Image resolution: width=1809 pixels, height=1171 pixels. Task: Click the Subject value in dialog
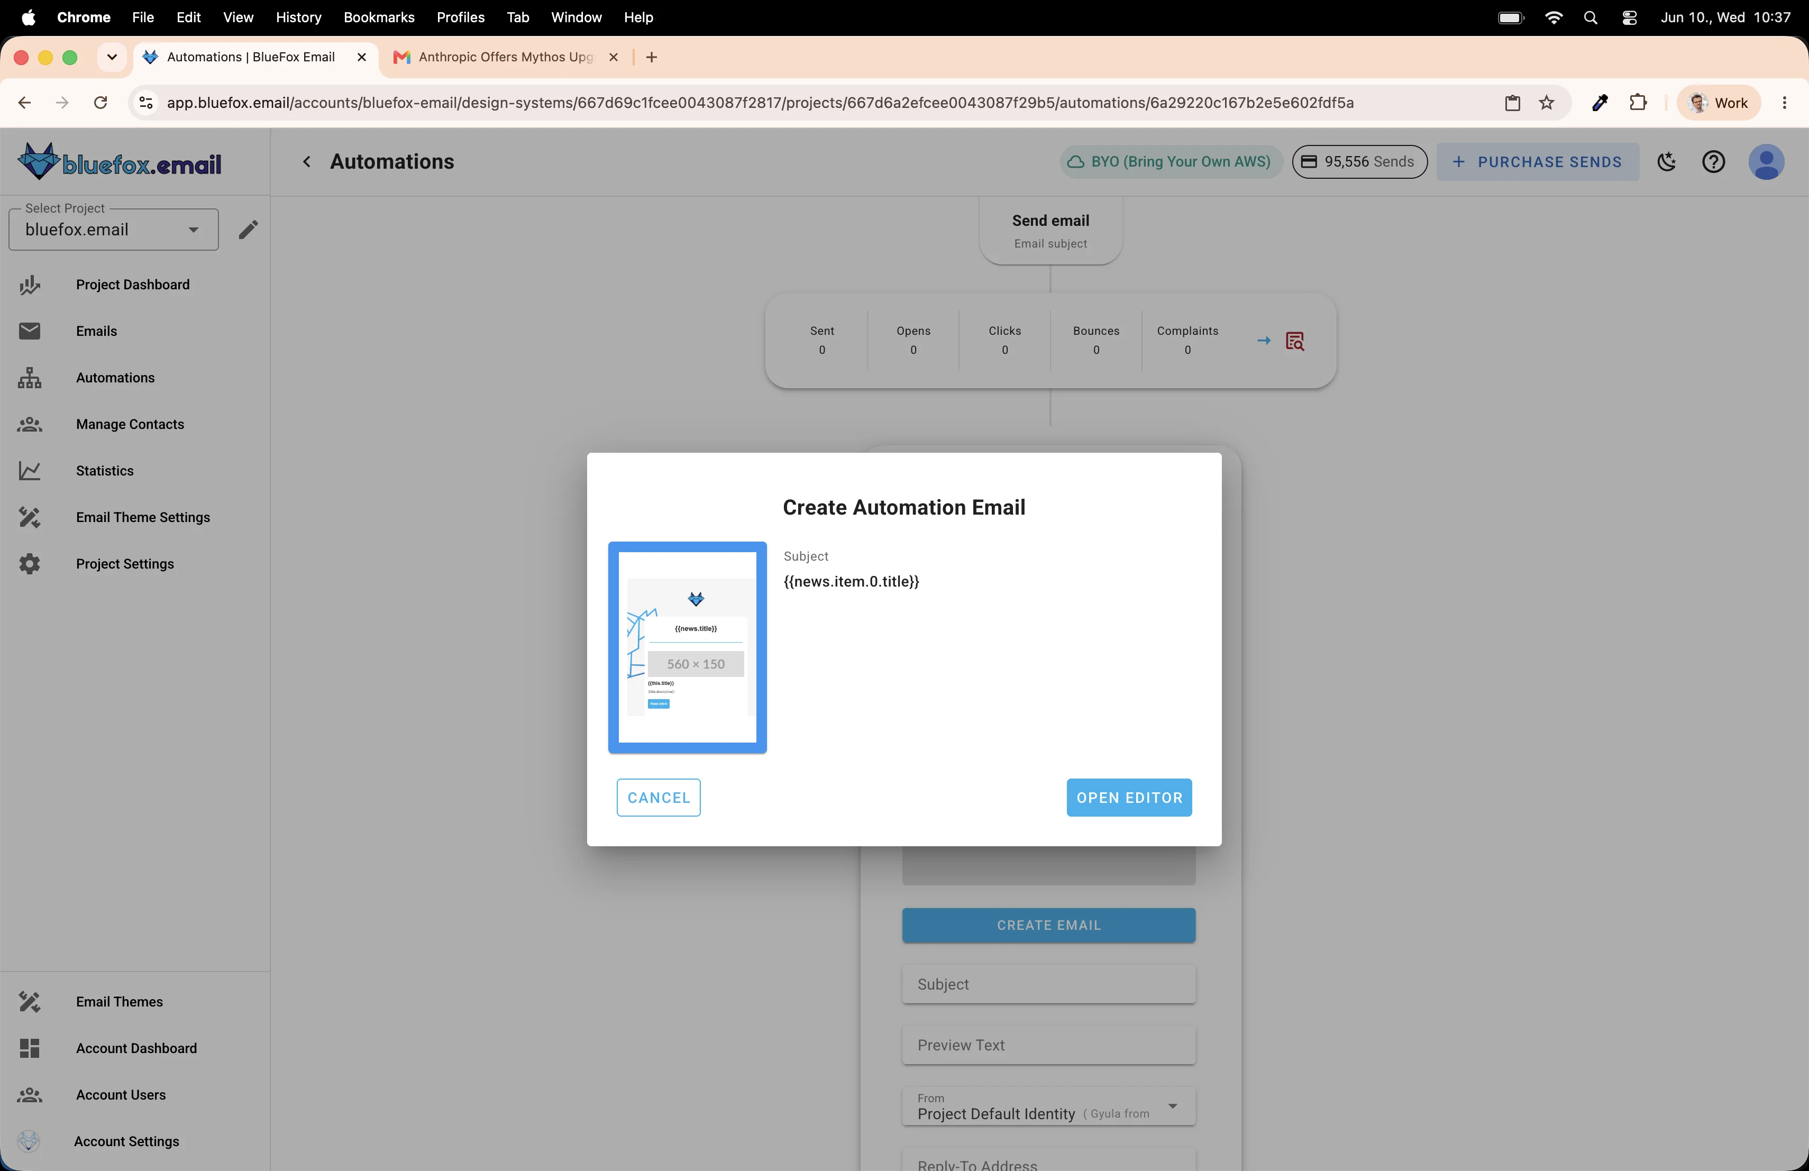pyautogui.click(x=851, y=581)
